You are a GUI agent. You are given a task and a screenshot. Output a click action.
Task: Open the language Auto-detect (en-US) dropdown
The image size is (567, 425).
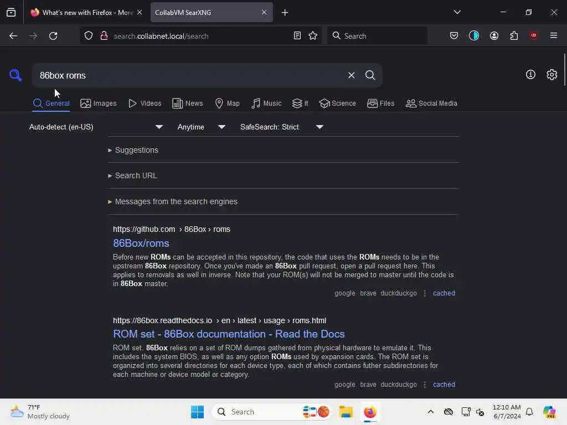point(96,127)
